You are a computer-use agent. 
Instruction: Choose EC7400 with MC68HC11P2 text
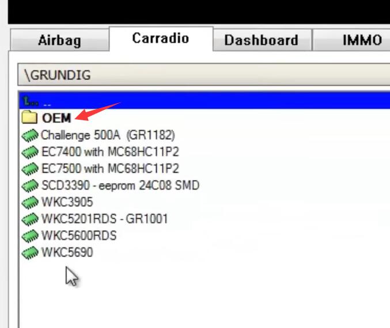tap(110, 152)
